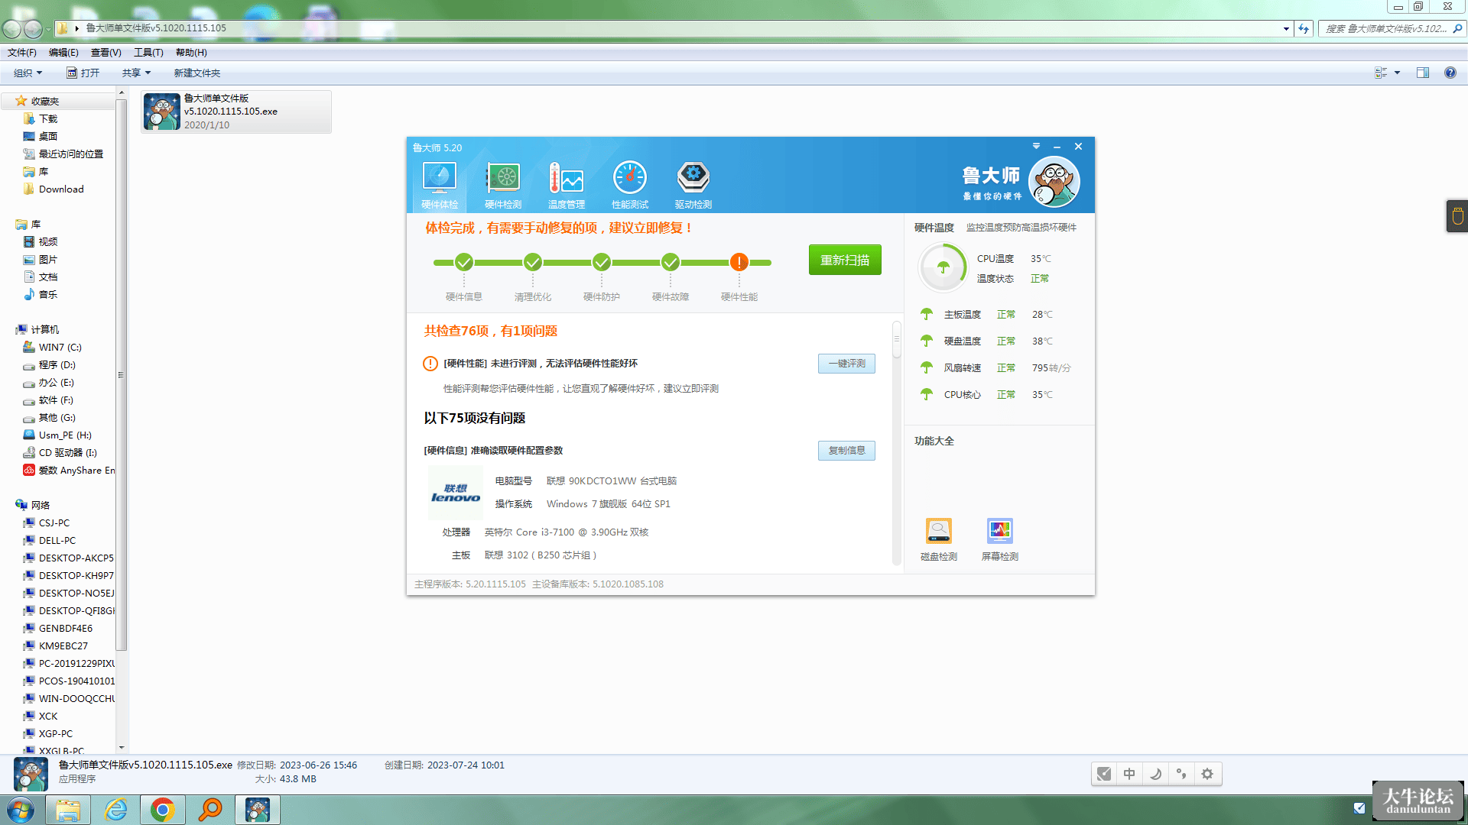
Task: Switch the IME 中 language mode
Action: point(1129,774)
